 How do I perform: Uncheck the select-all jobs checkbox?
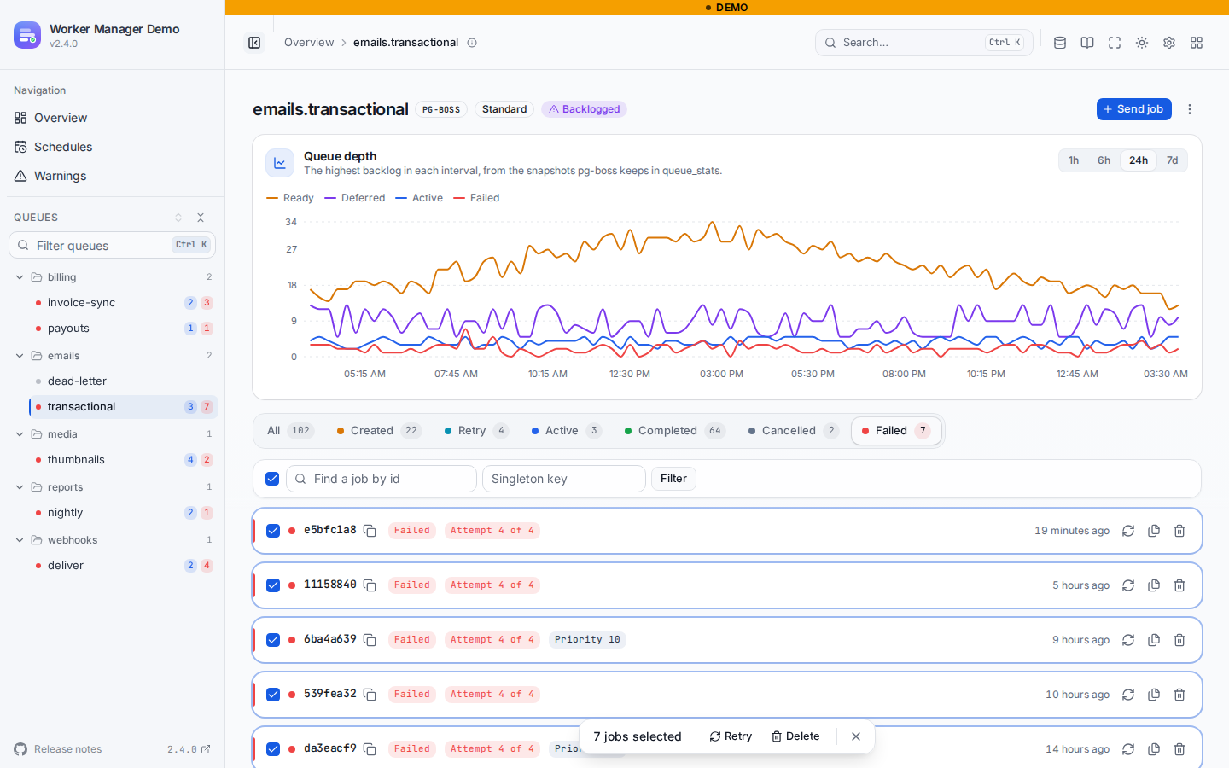(272, 479)
